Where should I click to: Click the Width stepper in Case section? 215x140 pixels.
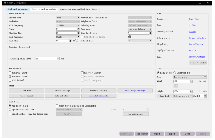point(191,82)
